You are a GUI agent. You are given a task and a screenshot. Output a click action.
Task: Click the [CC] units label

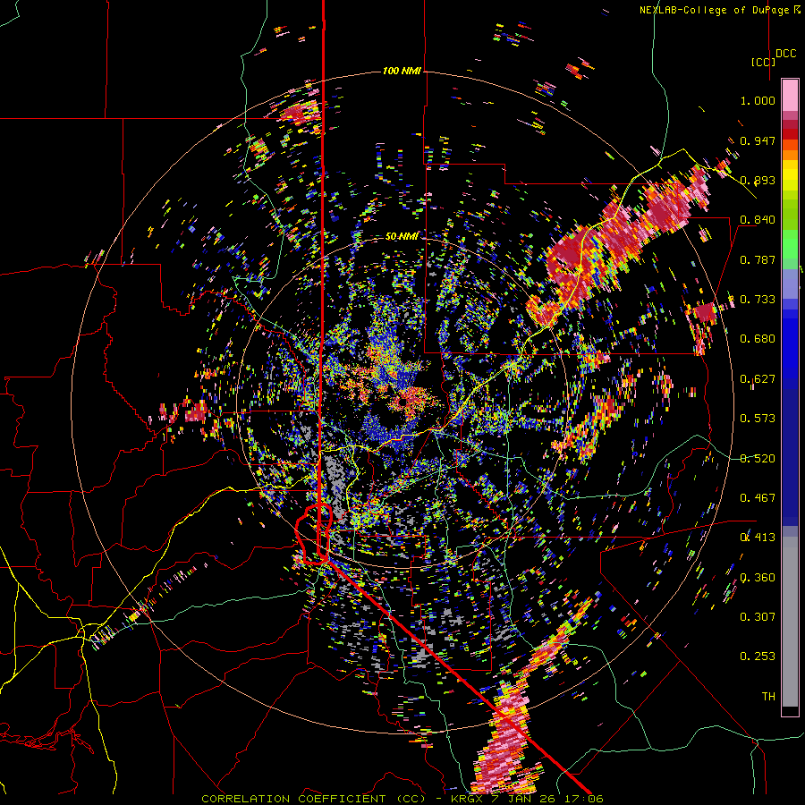(763, 62)
